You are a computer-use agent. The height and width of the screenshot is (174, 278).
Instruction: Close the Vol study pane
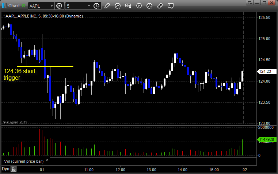tap(47, 160)
